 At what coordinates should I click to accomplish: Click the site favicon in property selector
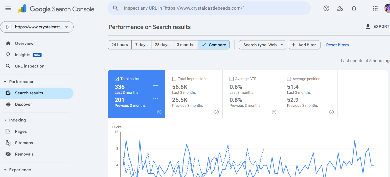pyautogui.click(x=8, y=27)
